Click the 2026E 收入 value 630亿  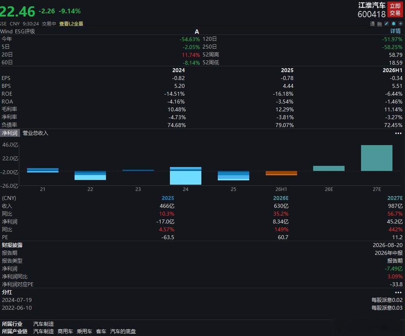point(281,206)
